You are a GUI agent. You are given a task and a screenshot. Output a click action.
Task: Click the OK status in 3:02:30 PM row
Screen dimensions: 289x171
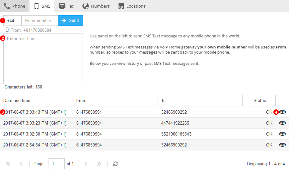[x=269, y=134]
